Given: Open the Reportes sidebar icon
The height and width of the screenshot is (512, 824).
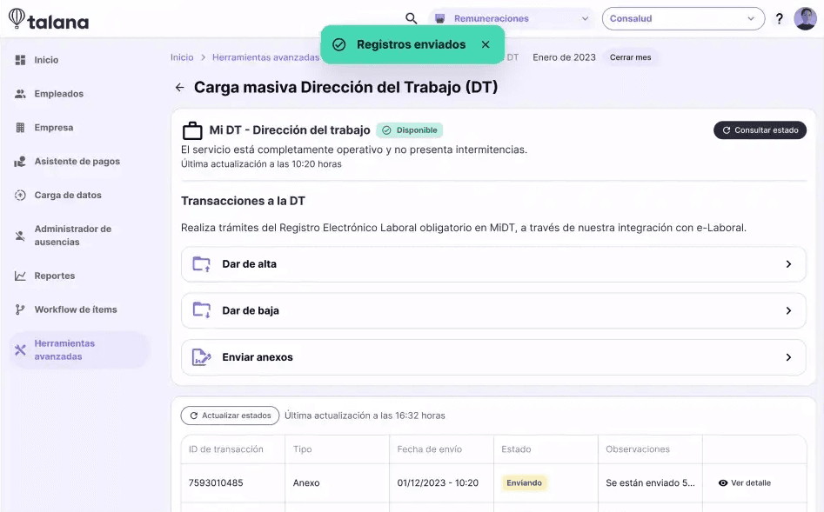Looking at the screenshot, I should (x=19, y=275).
